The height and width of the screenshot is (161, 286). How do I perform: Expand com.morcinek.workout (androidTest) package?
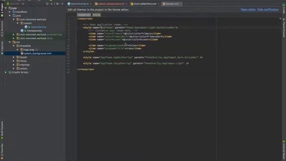pyautogui.click(x=14, y=34)
